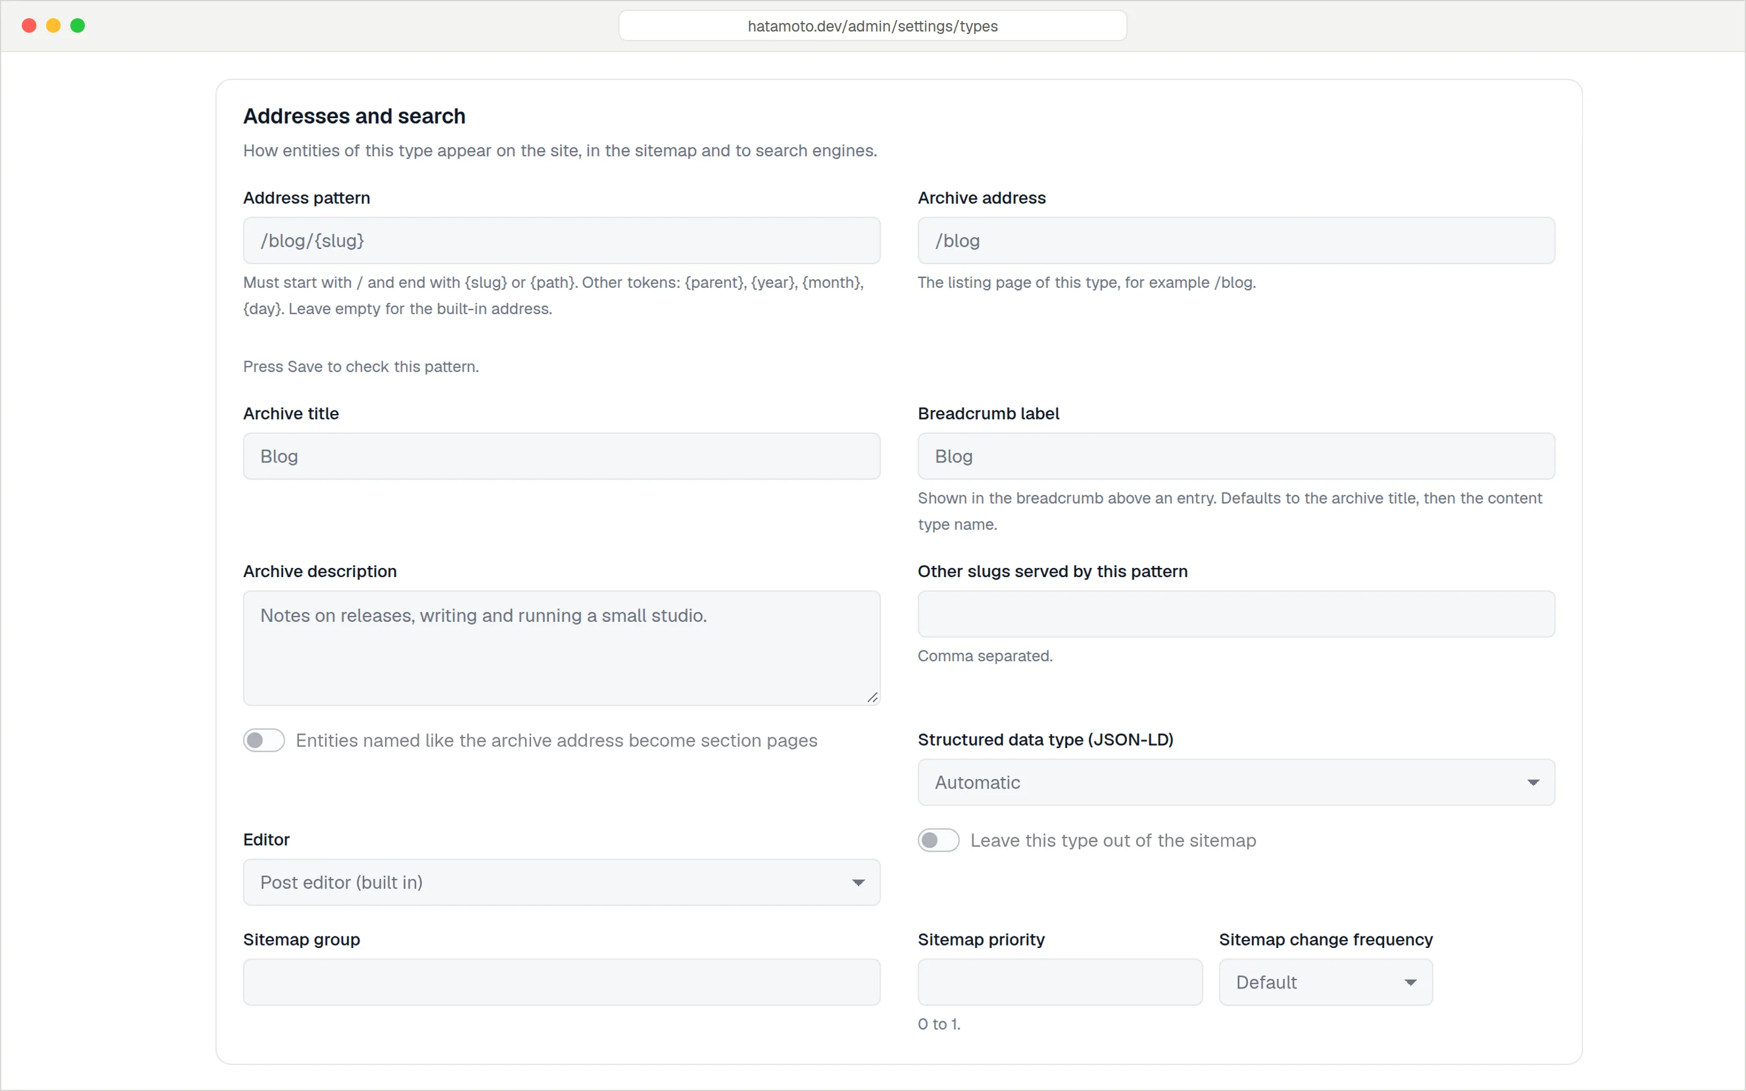Enable Leave this type out of sitemap
This screenshot has height=1091, width=1746.
tap(938, 840)
